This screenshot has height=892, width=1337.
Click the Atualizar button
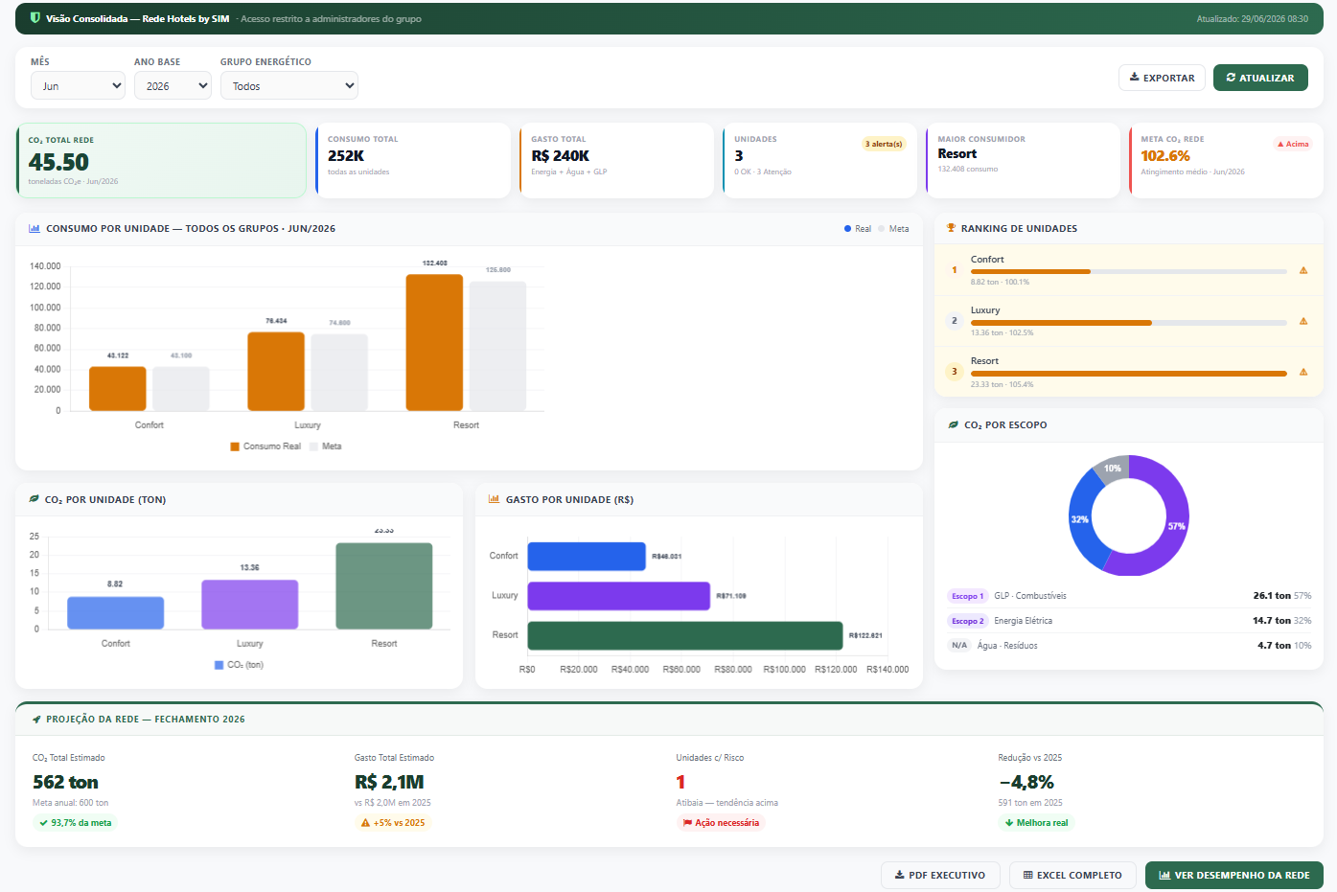point(1260,78)
